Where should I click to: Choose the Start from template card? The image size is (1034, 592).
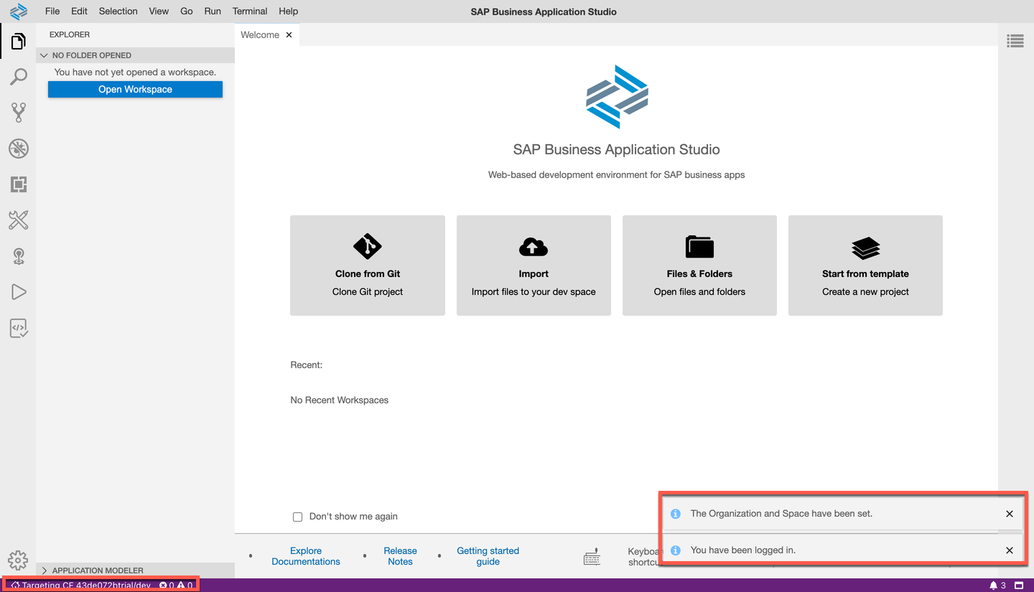point(865,266)
